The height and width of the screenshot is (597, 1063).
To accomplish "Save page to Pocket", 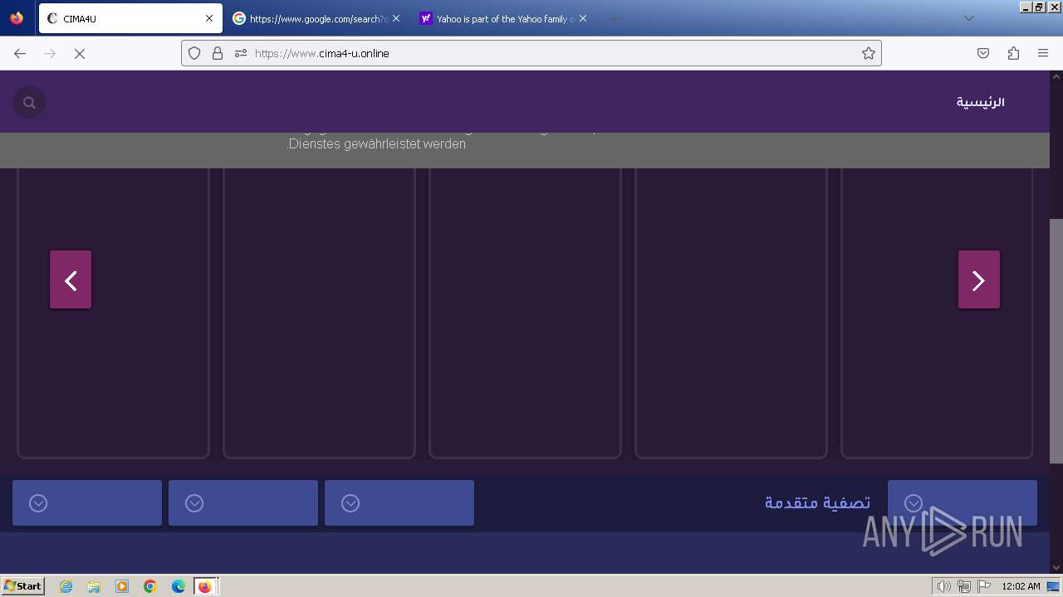I will pos(983,53).
